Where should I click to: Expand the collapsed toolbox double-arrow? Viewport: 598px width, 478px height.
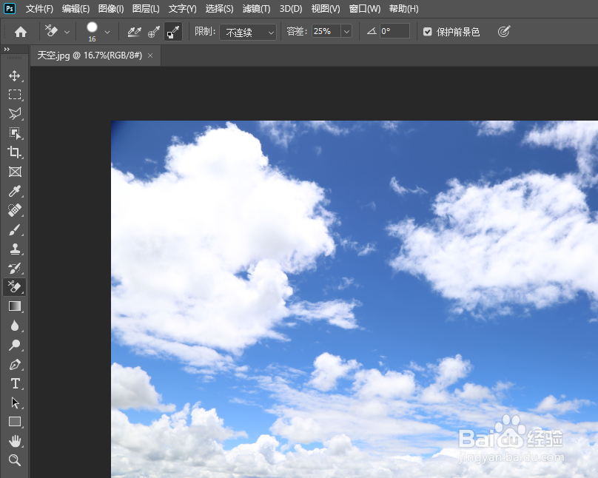tap(7, 49)
